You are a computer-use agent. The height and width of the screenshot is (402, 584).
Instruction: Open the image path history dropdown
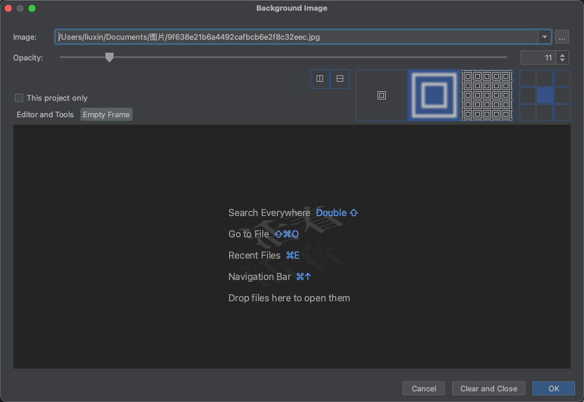544,37
